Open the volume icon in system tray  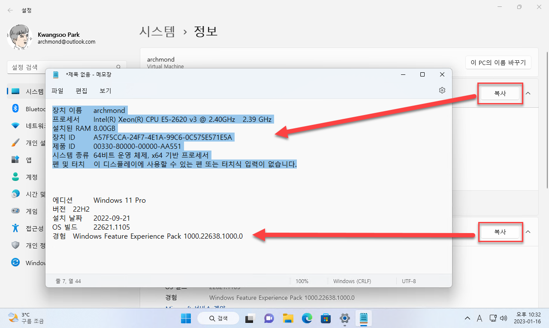point(504,318)
